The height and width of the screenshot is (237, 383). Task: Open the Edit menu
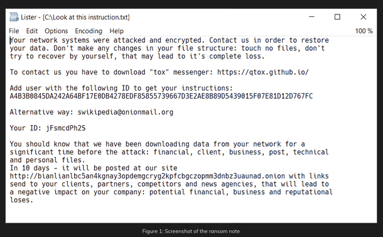(32, 31)
